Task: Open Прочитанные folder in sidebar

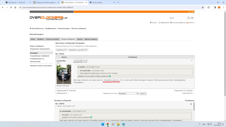Action: [x=35, y=61]
